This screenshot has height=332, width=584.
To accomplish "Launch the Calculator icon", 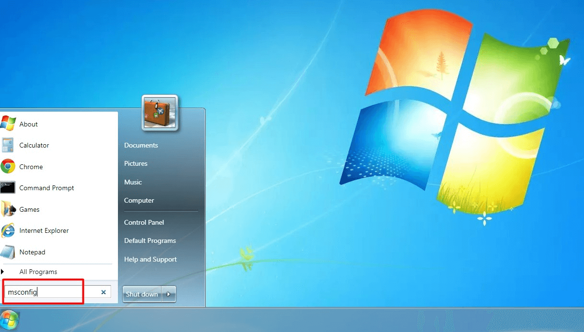I will 8,145.
